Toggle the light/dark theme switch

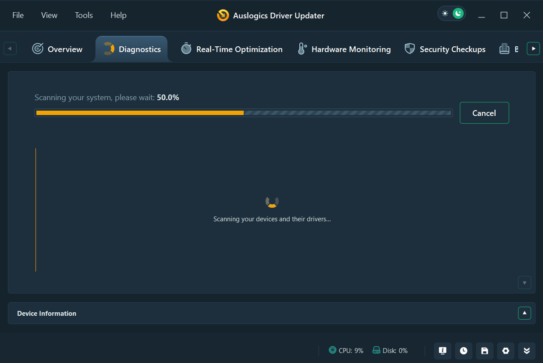[451, 14]
